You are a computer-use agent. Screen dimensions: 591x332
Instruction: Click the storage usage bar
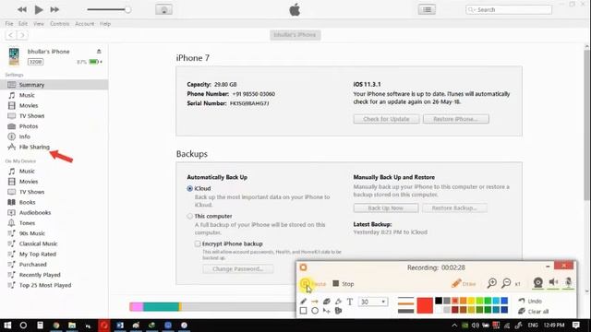(212, 307)
